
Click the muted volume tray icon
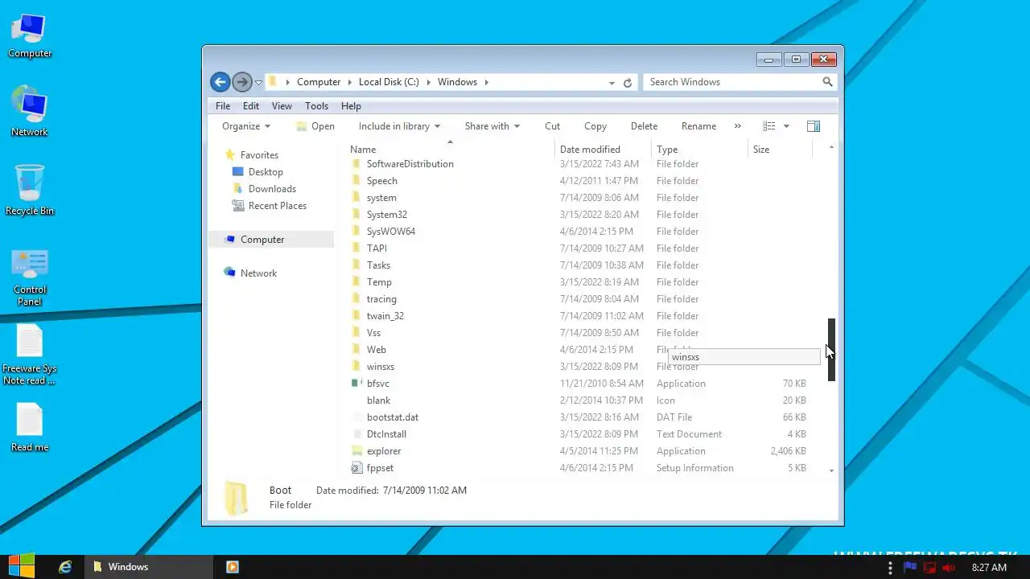click(x=949, y=567)
